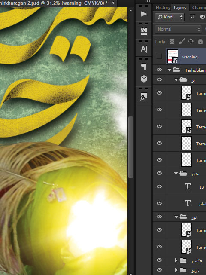Open the dock panel with cube-and-squares icon

144,31
